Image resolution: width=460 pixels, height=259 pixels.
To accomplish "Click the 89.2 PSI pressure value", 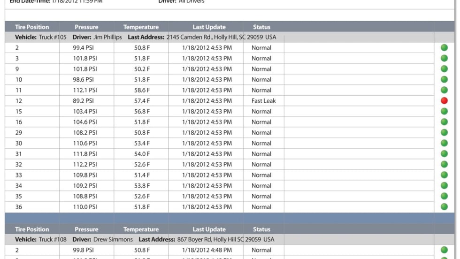I will pos(83,101).
